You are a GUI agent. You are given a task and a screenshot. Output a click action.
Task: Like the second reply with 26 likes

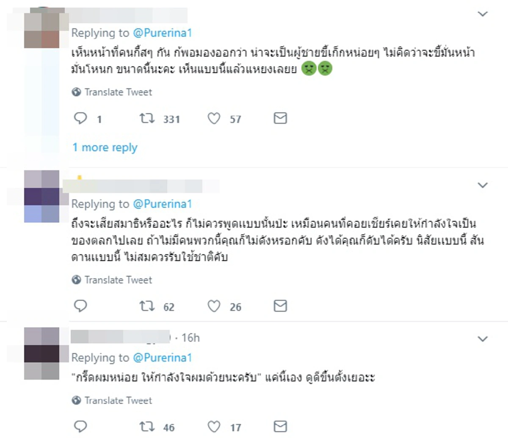click(215, 306)
